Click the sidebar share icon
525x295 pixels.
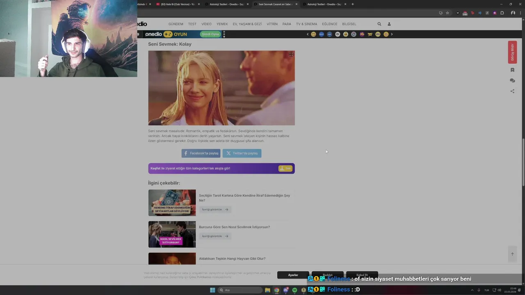click(512, 91)
